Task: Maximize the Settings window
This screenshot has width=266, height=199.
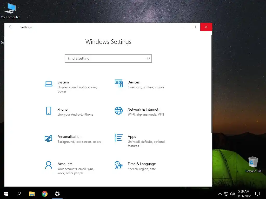Action: (194, 27)
